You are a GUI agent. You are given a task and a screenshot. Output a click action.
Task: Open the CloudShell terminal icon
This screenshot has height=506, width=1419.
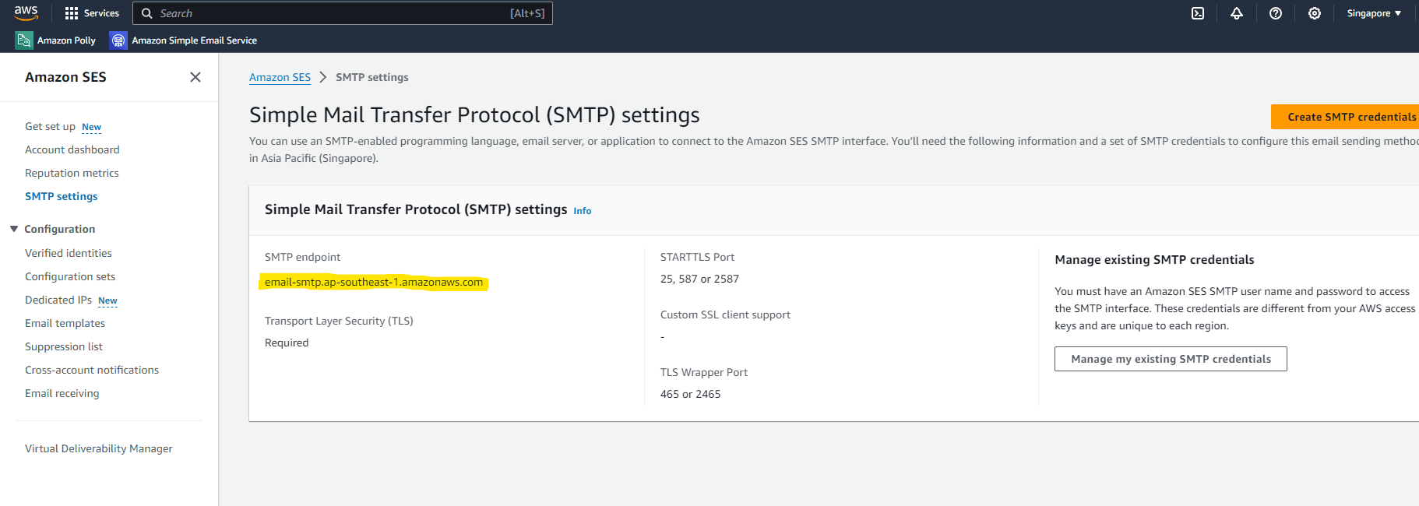[1198, 13]
